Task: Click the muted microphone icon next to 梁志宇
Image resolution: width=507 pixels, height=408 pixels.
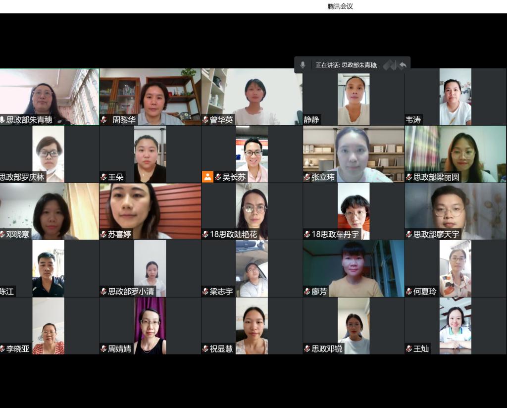Action: (205, 292)
